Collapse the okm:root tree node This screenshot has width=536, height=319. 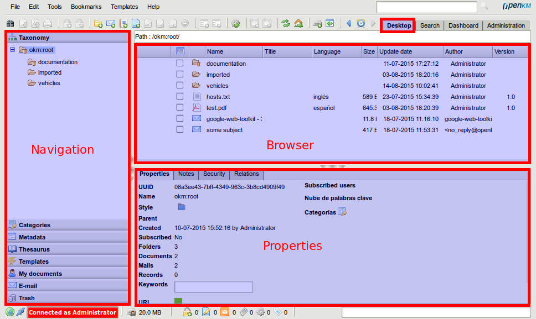tap(13, 49)
